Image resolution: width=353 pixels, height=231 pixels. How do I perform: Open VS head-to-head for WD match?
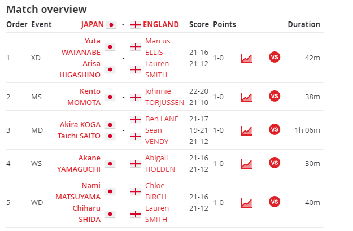tap(274, 202)
